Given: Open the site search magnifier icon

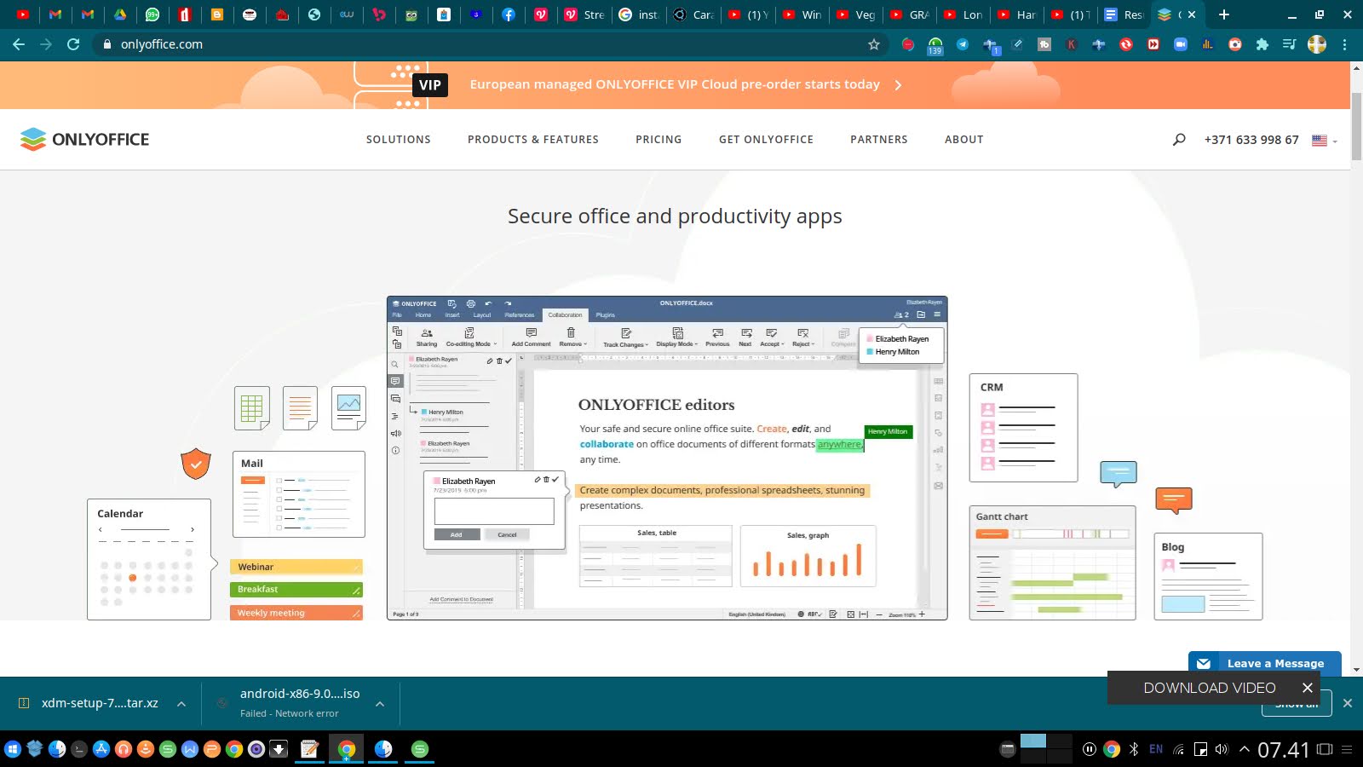Looking at the screenshot, I should [1179, 139].
